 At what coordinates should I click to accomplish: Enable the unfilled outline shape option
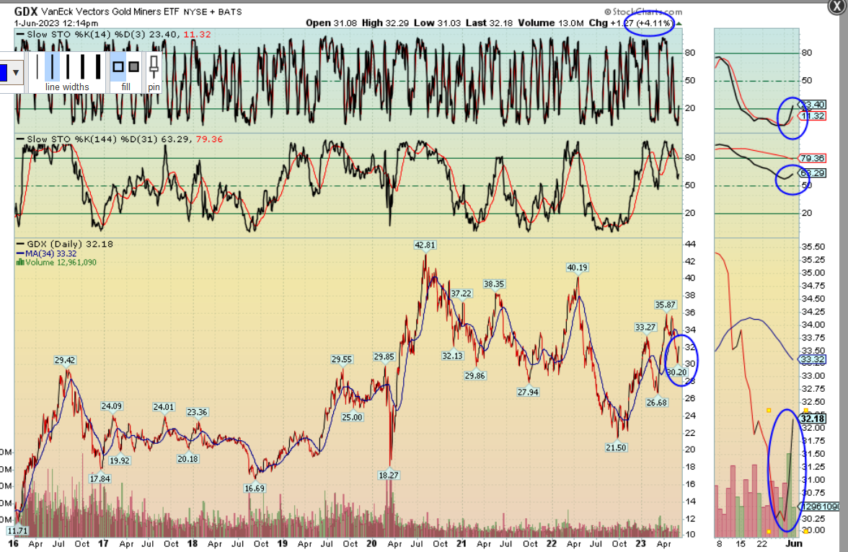click(x=118, y=67)
